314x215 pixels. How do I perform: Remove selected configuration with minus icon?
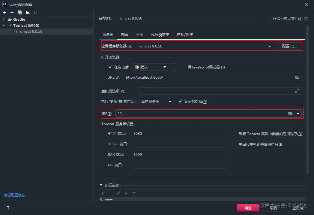(12, 13)
